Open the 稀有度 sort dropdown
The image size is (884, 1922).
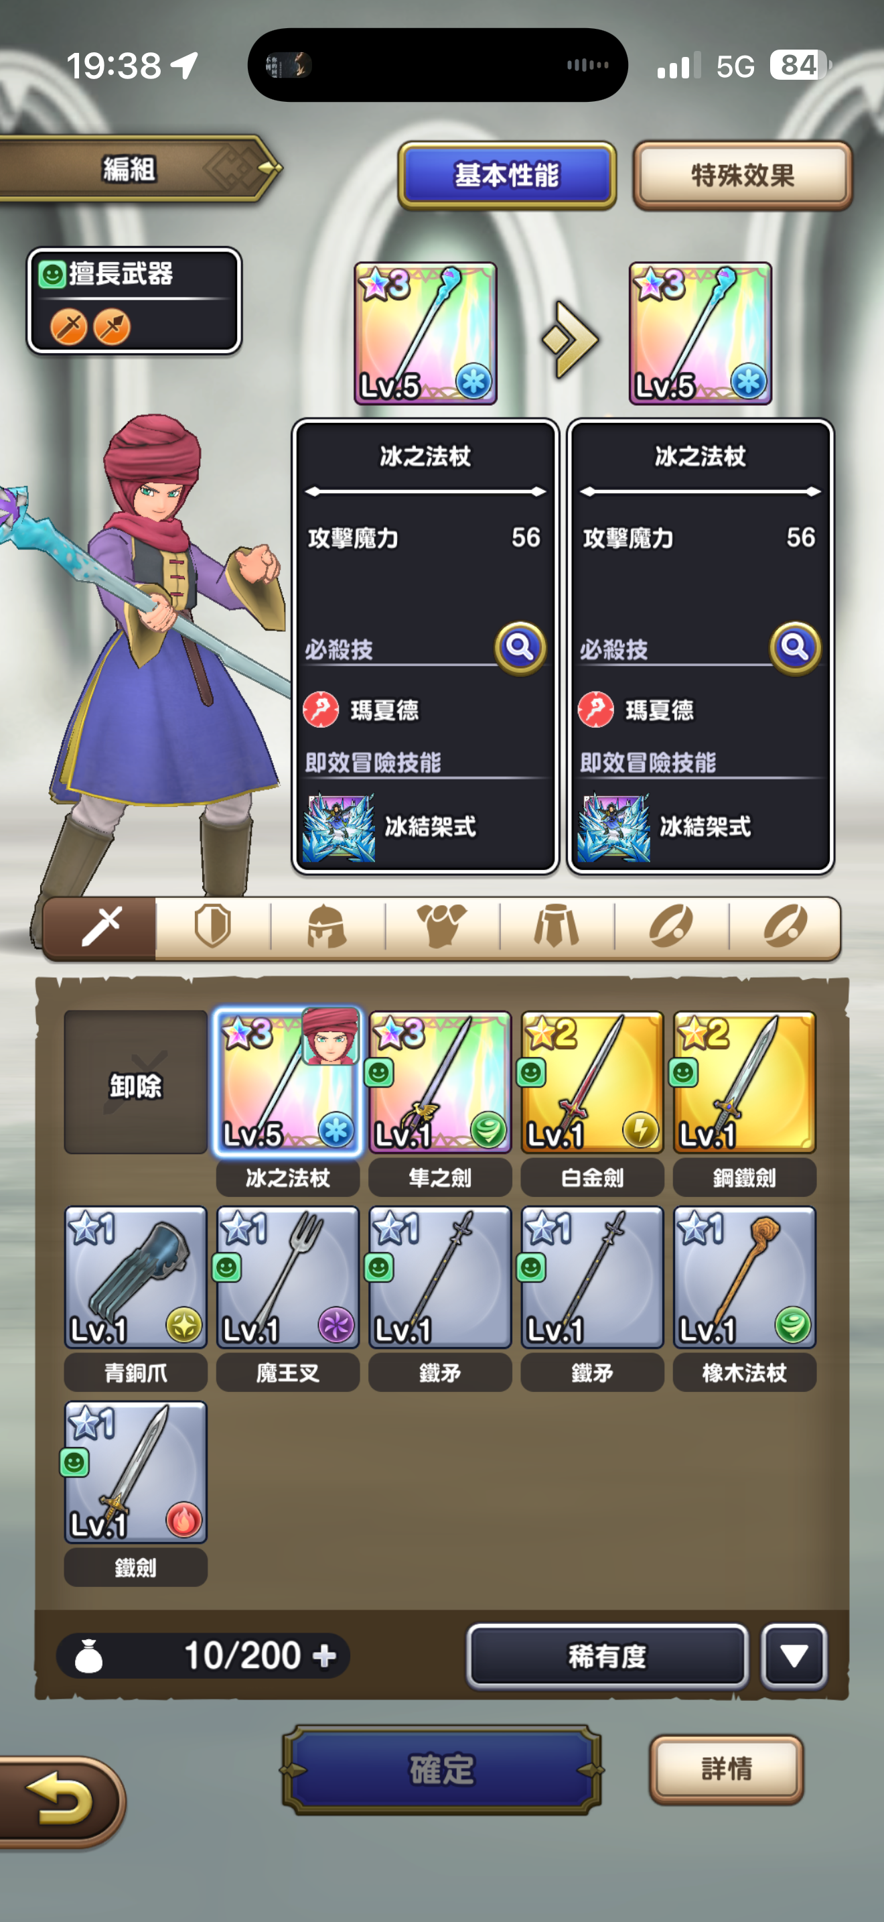tap(607, 1657)
